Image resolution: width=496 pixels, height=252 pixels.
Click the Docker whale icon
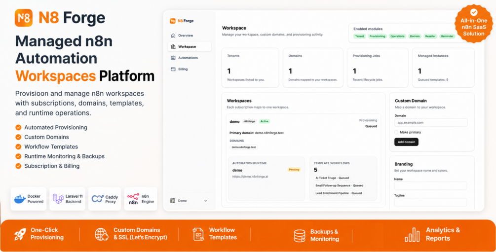pyautogui.click(x=20, y=199)
